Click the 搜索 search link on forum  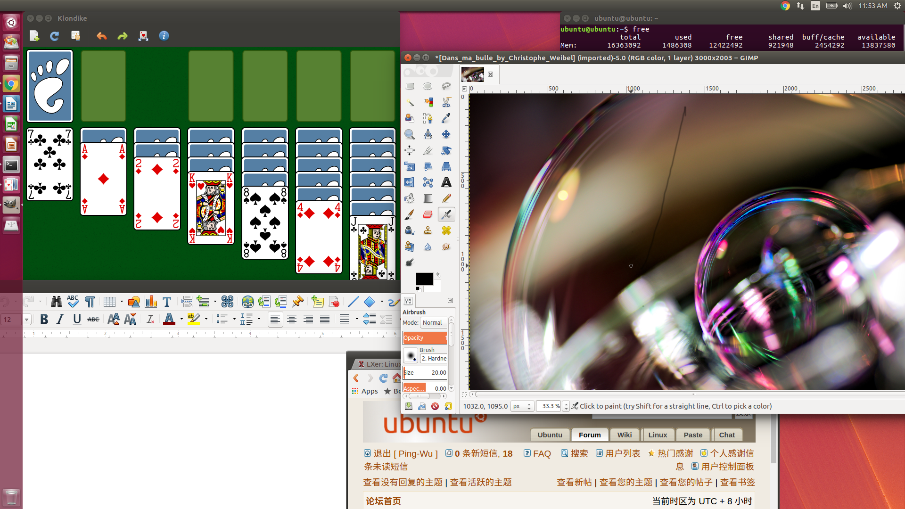(579, 453)
